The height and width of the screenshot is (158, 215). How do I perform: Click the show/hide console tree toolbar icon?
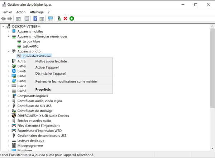[18, 19]
